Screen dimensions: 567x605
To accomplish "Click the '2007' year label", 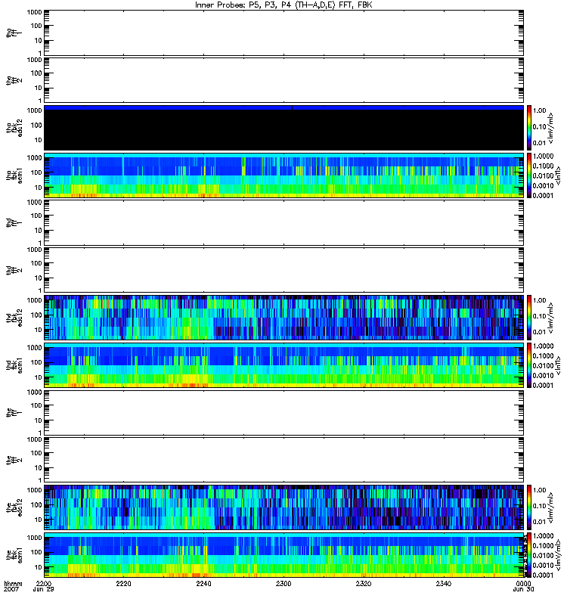I will [11, 589].
